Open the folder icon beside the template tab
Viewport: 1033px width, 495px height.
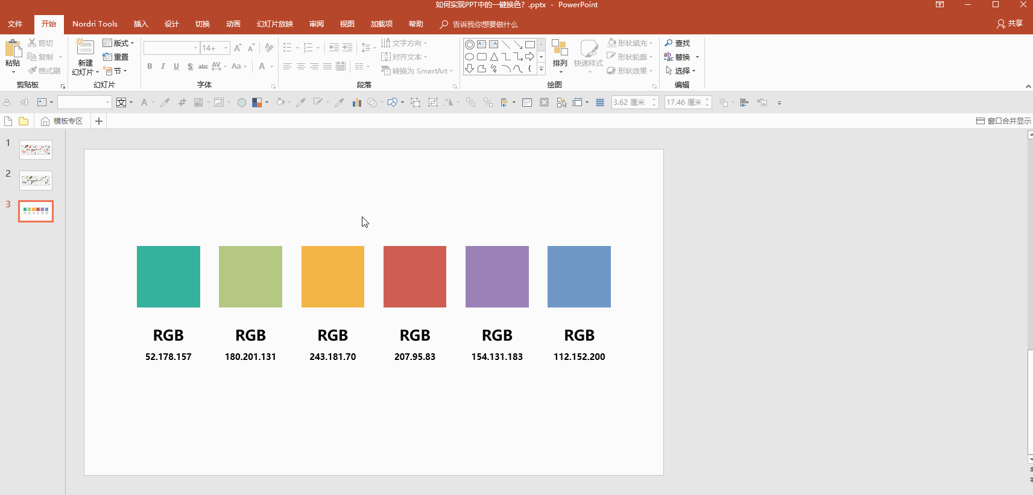pyautogui.click(x=24, y=121)
